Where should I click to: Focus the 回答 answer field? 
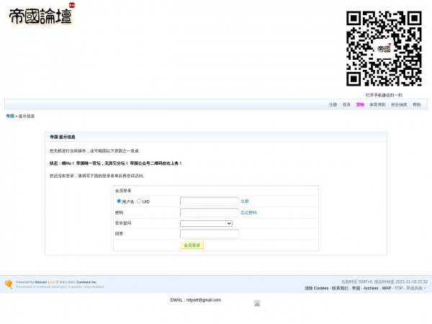tap(209, 233)
